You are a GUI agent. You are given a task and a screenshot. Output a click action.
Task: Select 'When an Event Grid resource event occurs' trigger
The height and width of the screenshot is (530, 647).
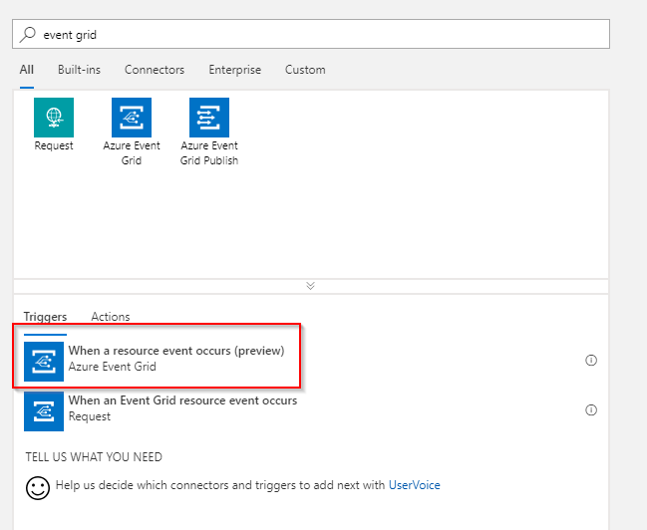182,400
